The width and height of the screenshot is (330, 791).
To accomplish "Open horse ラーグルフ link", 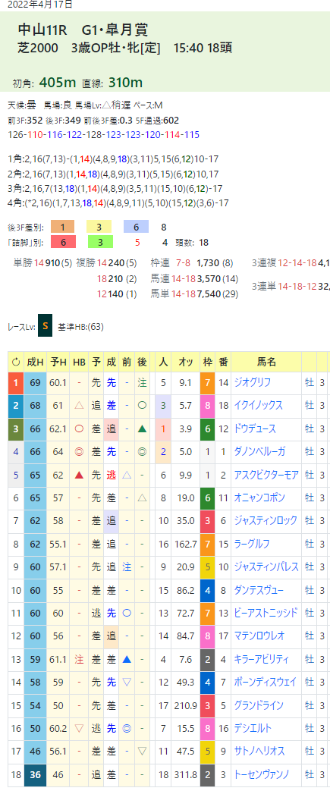I will click(252, 544).
